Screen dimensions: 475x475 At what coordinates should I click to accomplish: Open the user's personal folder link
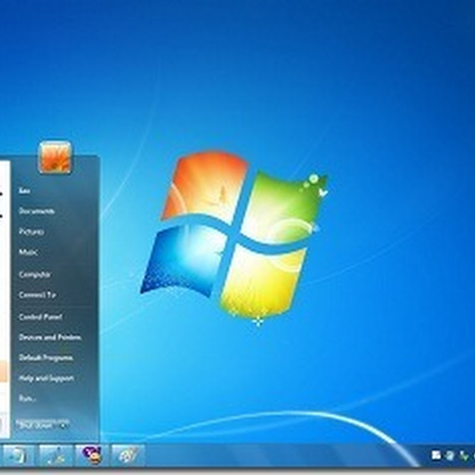(24, 191)
